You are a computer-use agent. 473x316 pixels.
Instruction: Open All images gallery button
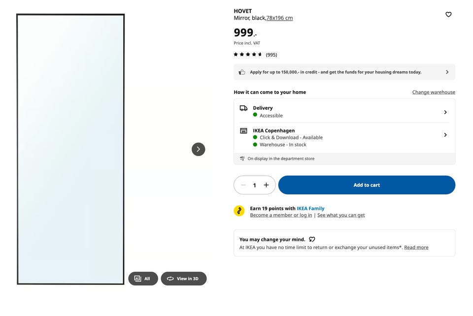point(143,279)
